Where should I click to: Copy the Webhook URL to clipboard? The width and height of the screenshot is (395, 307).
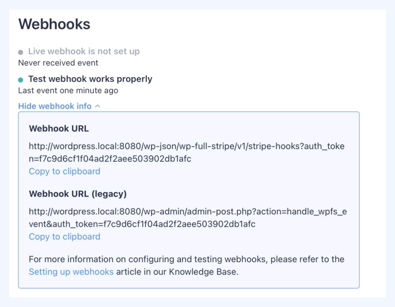64,171
